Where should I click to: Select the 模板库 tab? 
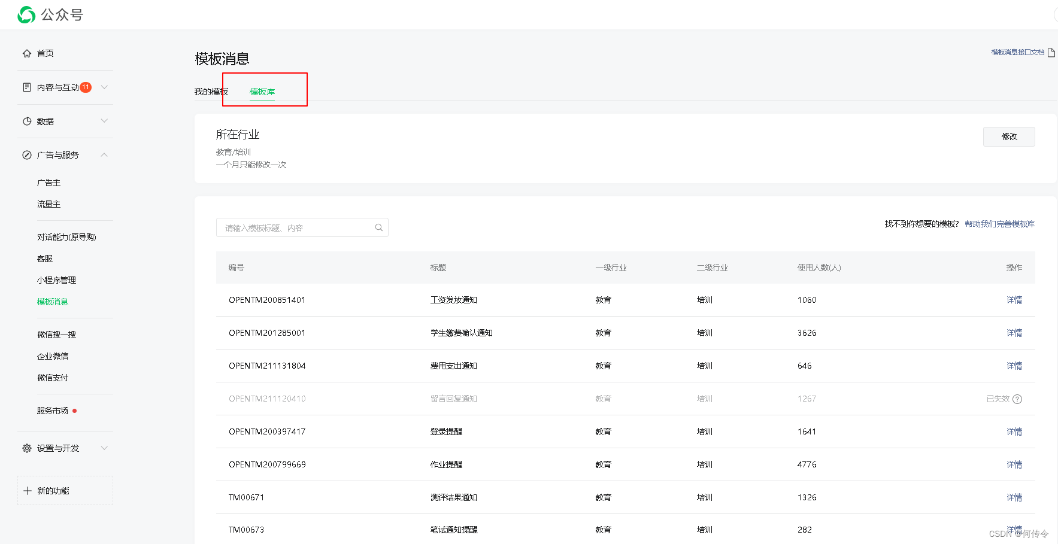[262, 92]
